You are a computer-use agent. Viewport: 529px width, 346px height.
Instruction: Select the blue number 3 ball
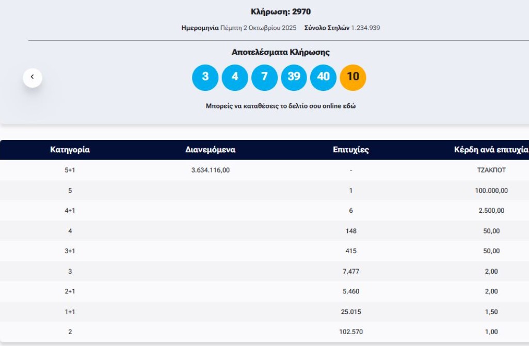pyautogui.click(x=205, y=77)
